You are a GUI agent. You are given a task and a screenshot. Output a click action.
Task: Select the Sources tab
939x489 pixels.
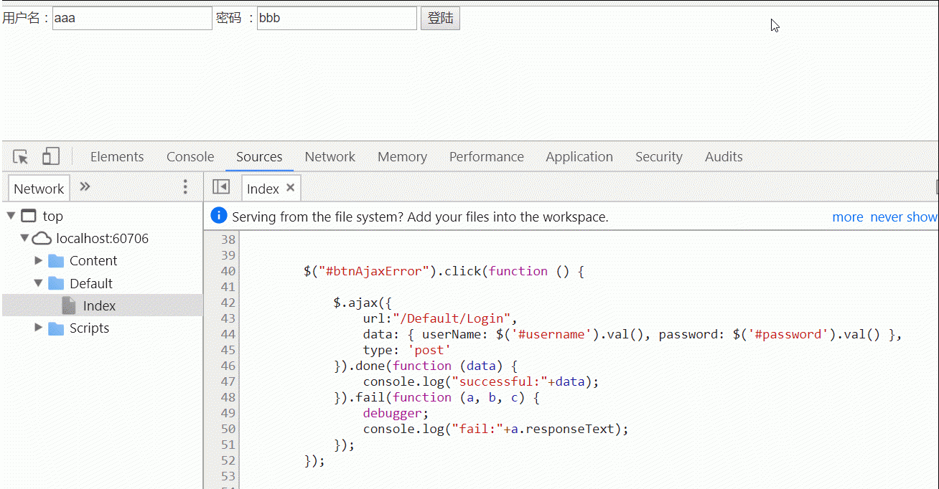click(259, 156)
